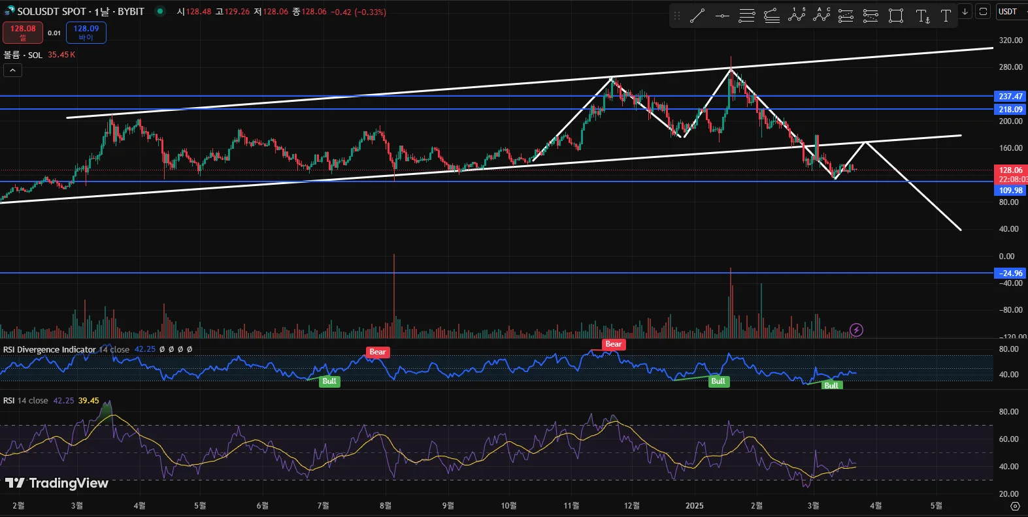Click the Bull label under the March RSI low

click(x=831, y=385)
